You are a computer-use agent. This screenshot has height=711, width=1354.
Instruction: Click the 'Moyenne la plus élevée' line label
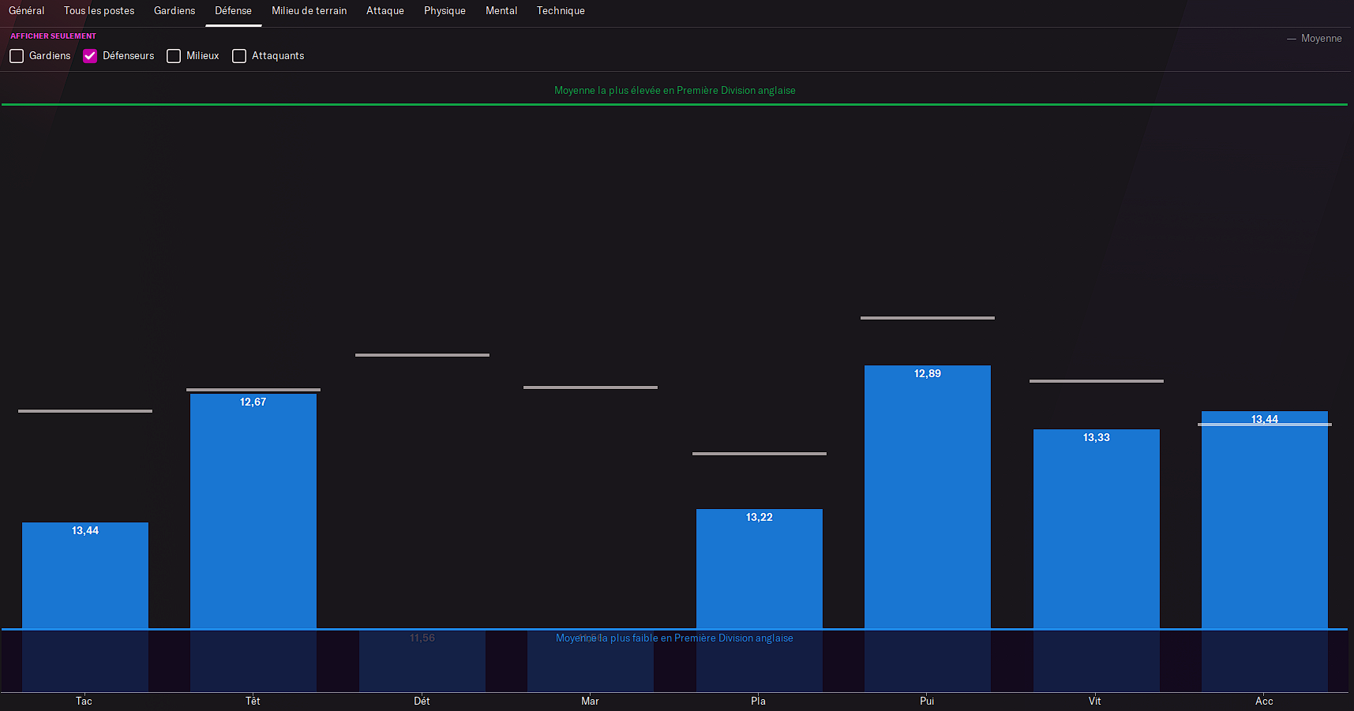click(x=675, y=91)
